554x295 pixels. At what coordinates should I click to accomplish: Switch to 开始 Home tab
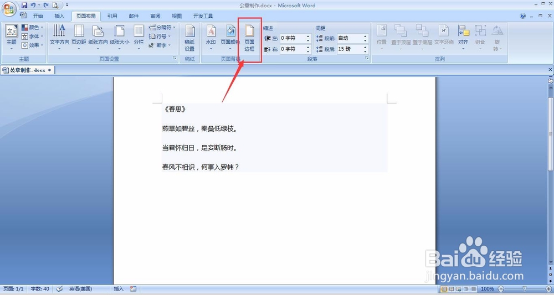pos(38,16)
